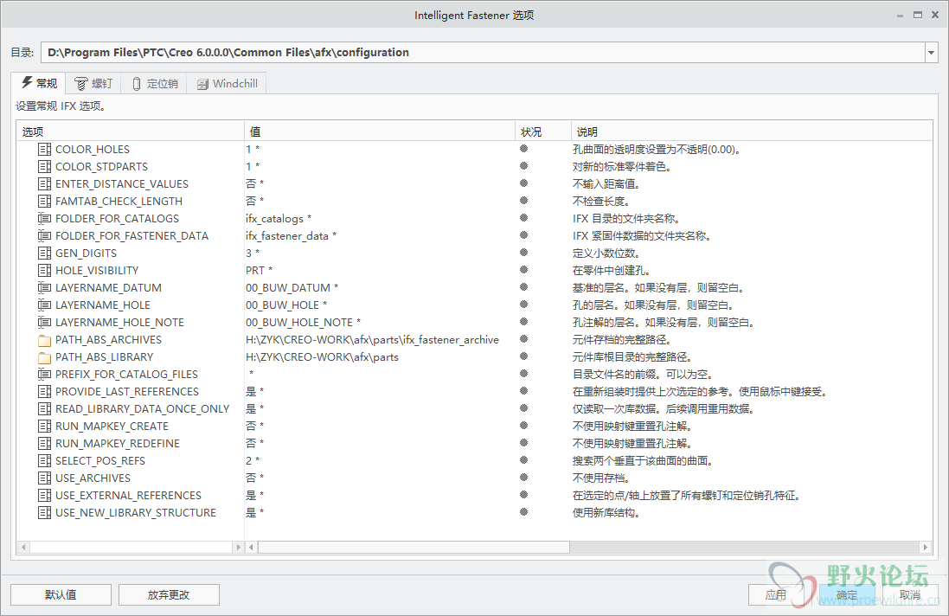Click the directory path input field
Image resolution: width=949 pixels, height=616 pixels.
(x=483, y=53)
